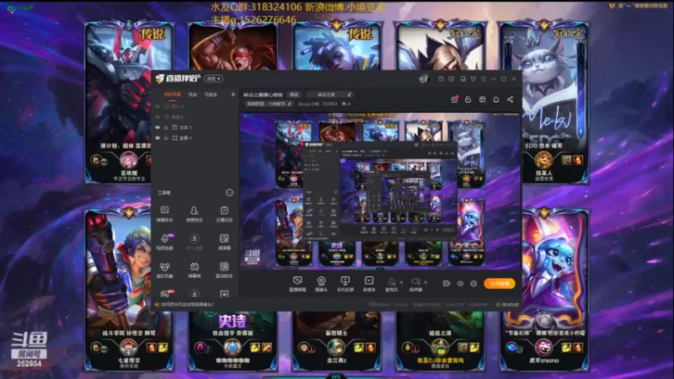Click the user avatar in title bar

click(424, 78)
